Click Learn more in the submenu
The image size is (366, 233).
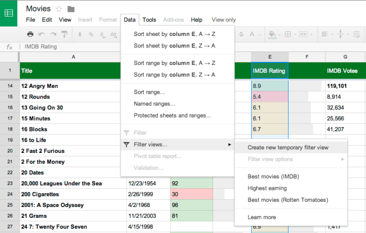point(262,217)
